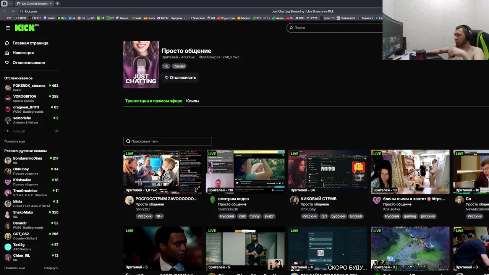Click OhRubby avatar under КИКОВЫЙ СТРМВ
Image resolution: width=489 pixels, height=275 pixels.
coord(294,200)
